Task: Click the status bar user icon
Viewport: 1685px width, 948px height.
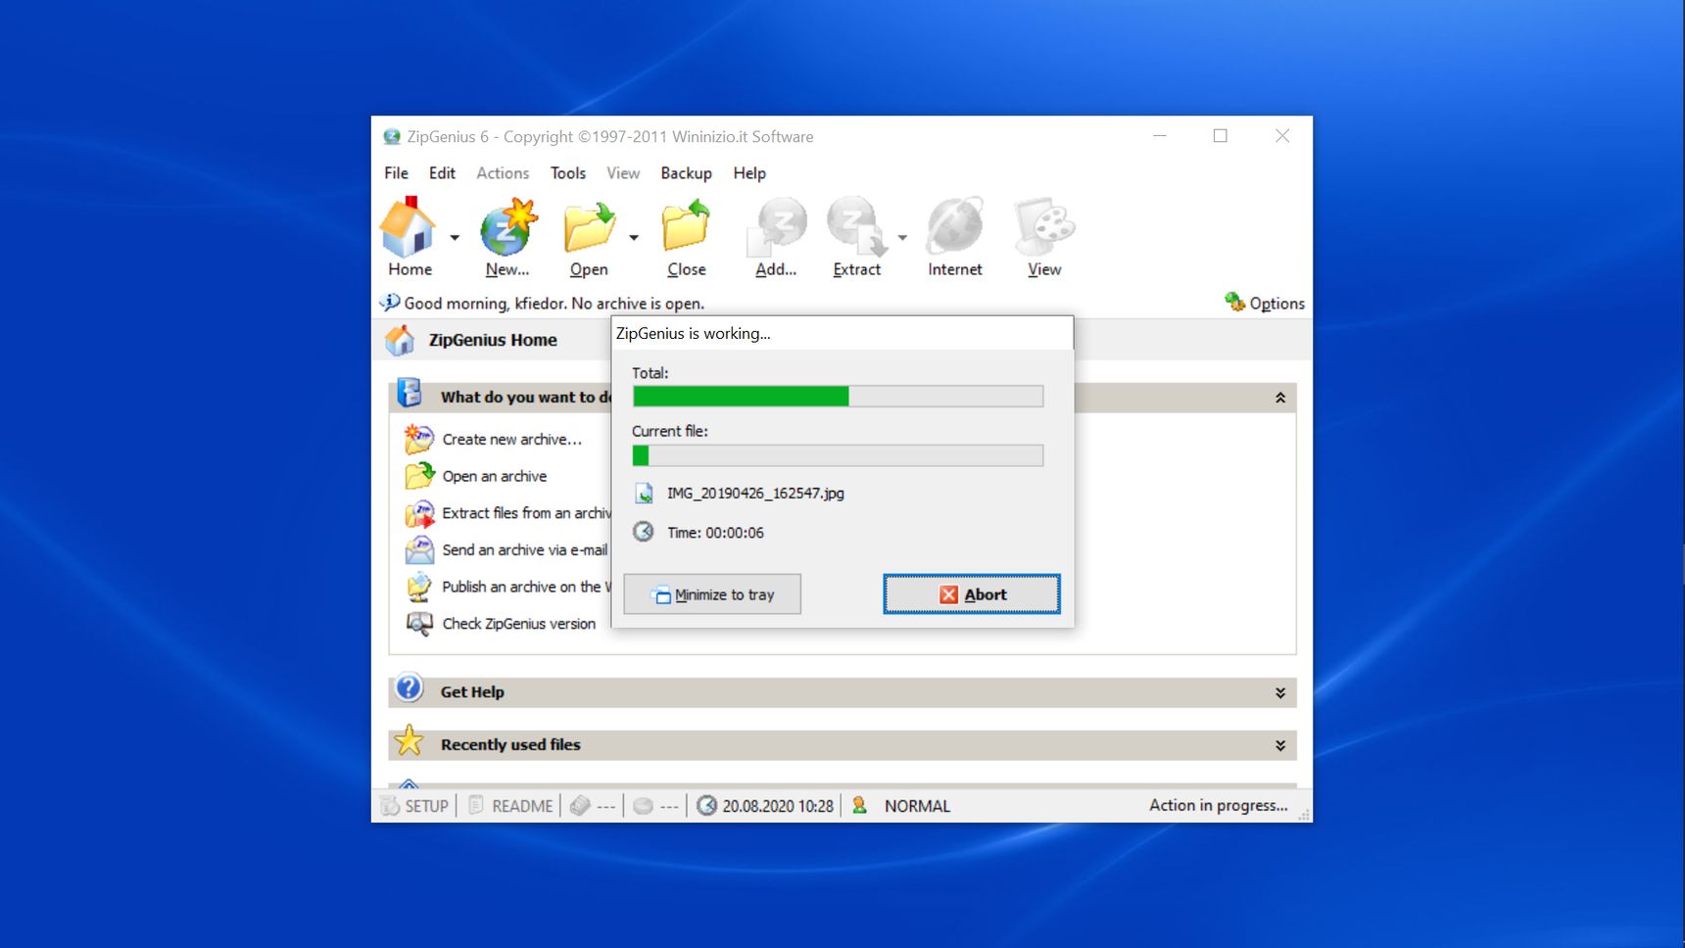Action: 859,805
